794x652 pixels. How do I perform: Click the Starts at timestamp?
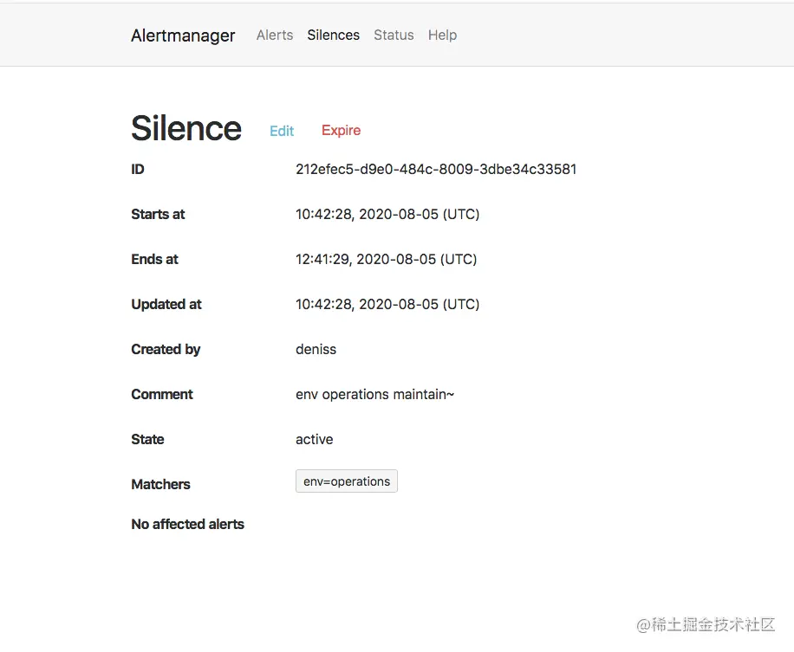pyautogui.click(x=387, y=214)
